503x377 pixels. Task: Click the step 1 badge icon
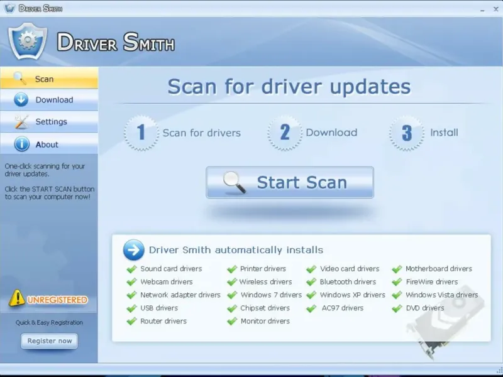pos(141,133)
